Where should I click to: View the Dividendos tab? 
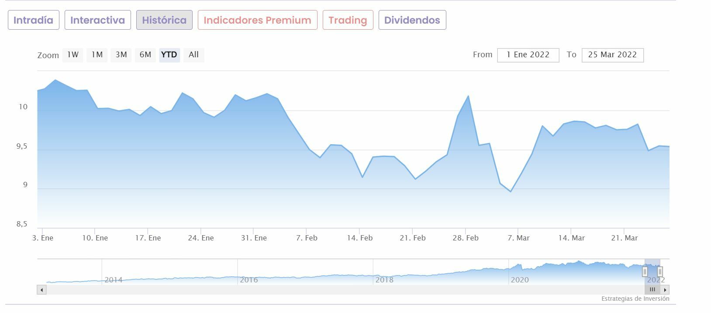pos(412,20)
